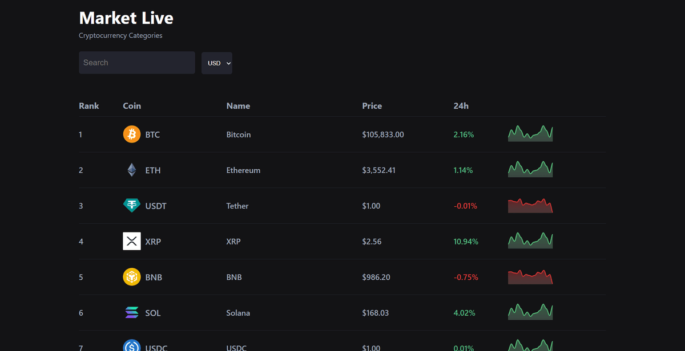Sort the table by Price column
The image size is (685, 351).
(372, 105)
